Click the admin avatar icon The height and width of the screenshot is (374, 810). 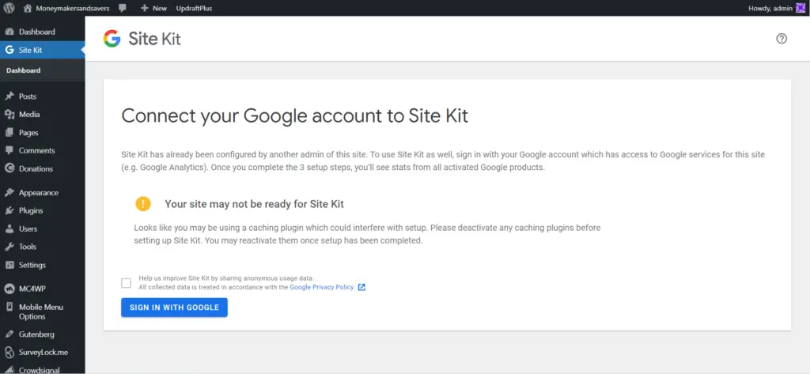[801, 8]
